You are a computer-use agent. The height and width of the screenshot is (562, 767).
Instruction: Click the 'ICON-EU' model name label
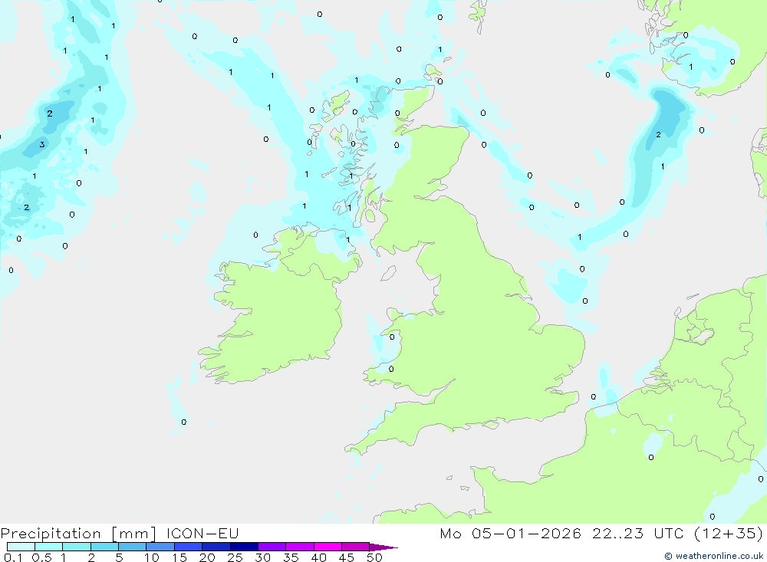point(202,533)
